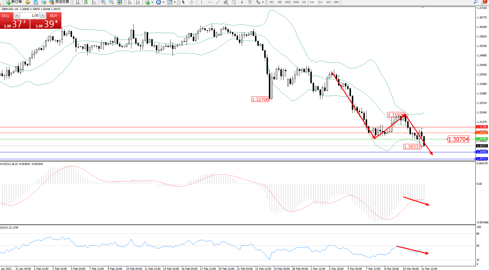Open the Periods clock dropdown arrow

[x=163, y=2]
